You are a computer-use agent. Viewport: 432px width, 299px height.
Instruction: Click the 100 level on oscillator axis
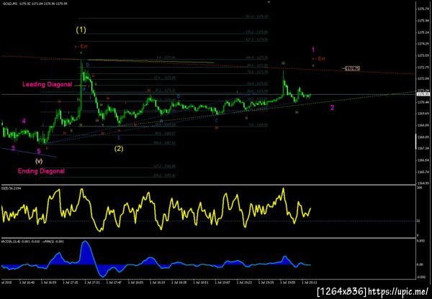419,188
